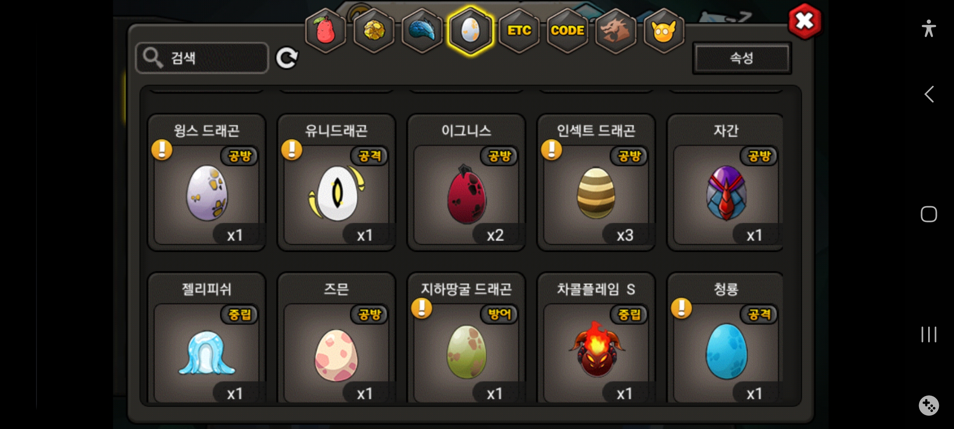Select the 윙스 드래곤 egg item
954x429 pixels.
pyautogui.click(x=207, y=183)
